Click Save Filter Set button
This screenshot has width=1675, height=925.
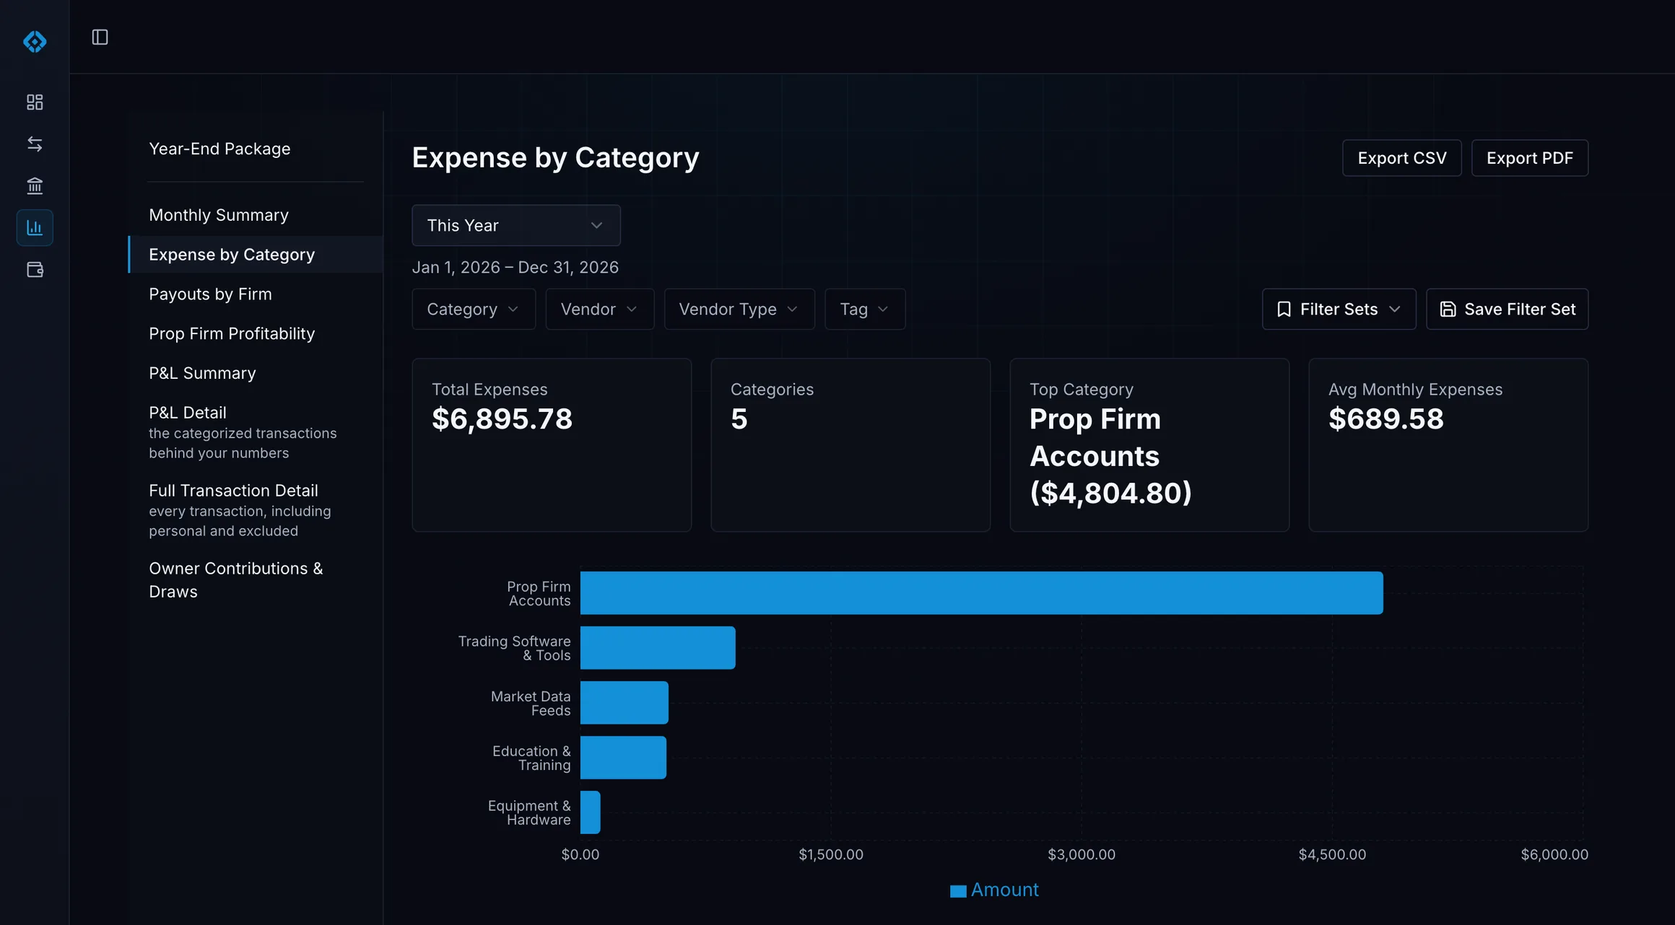click(1507, 309)
